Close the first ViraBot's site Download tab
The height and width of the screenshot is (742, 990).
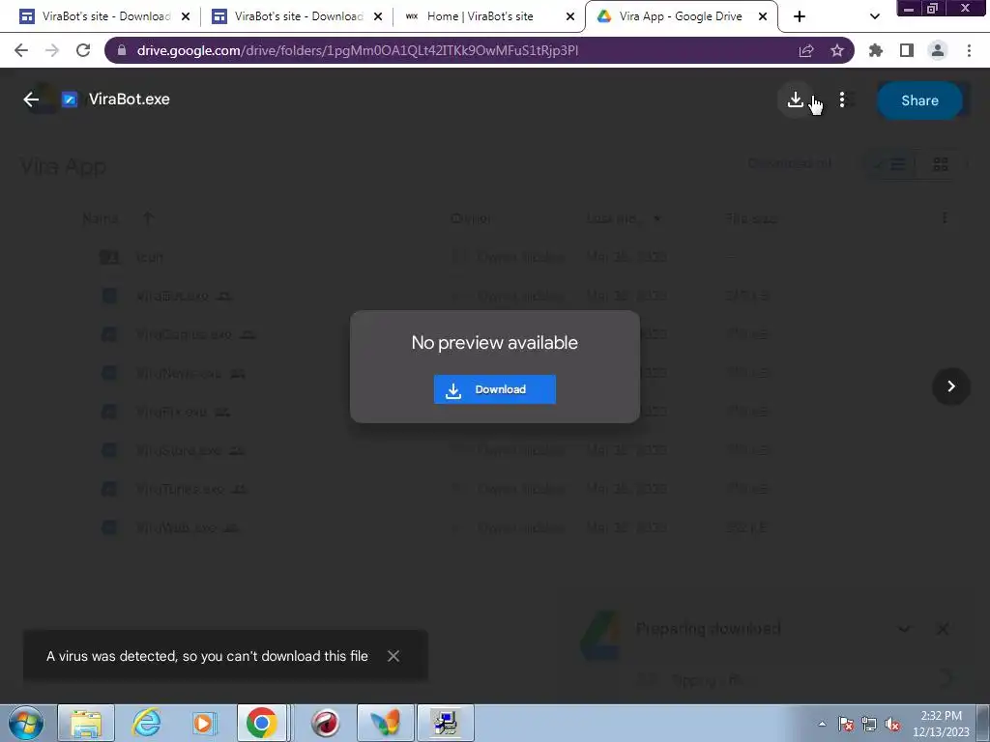coord(186,17)
